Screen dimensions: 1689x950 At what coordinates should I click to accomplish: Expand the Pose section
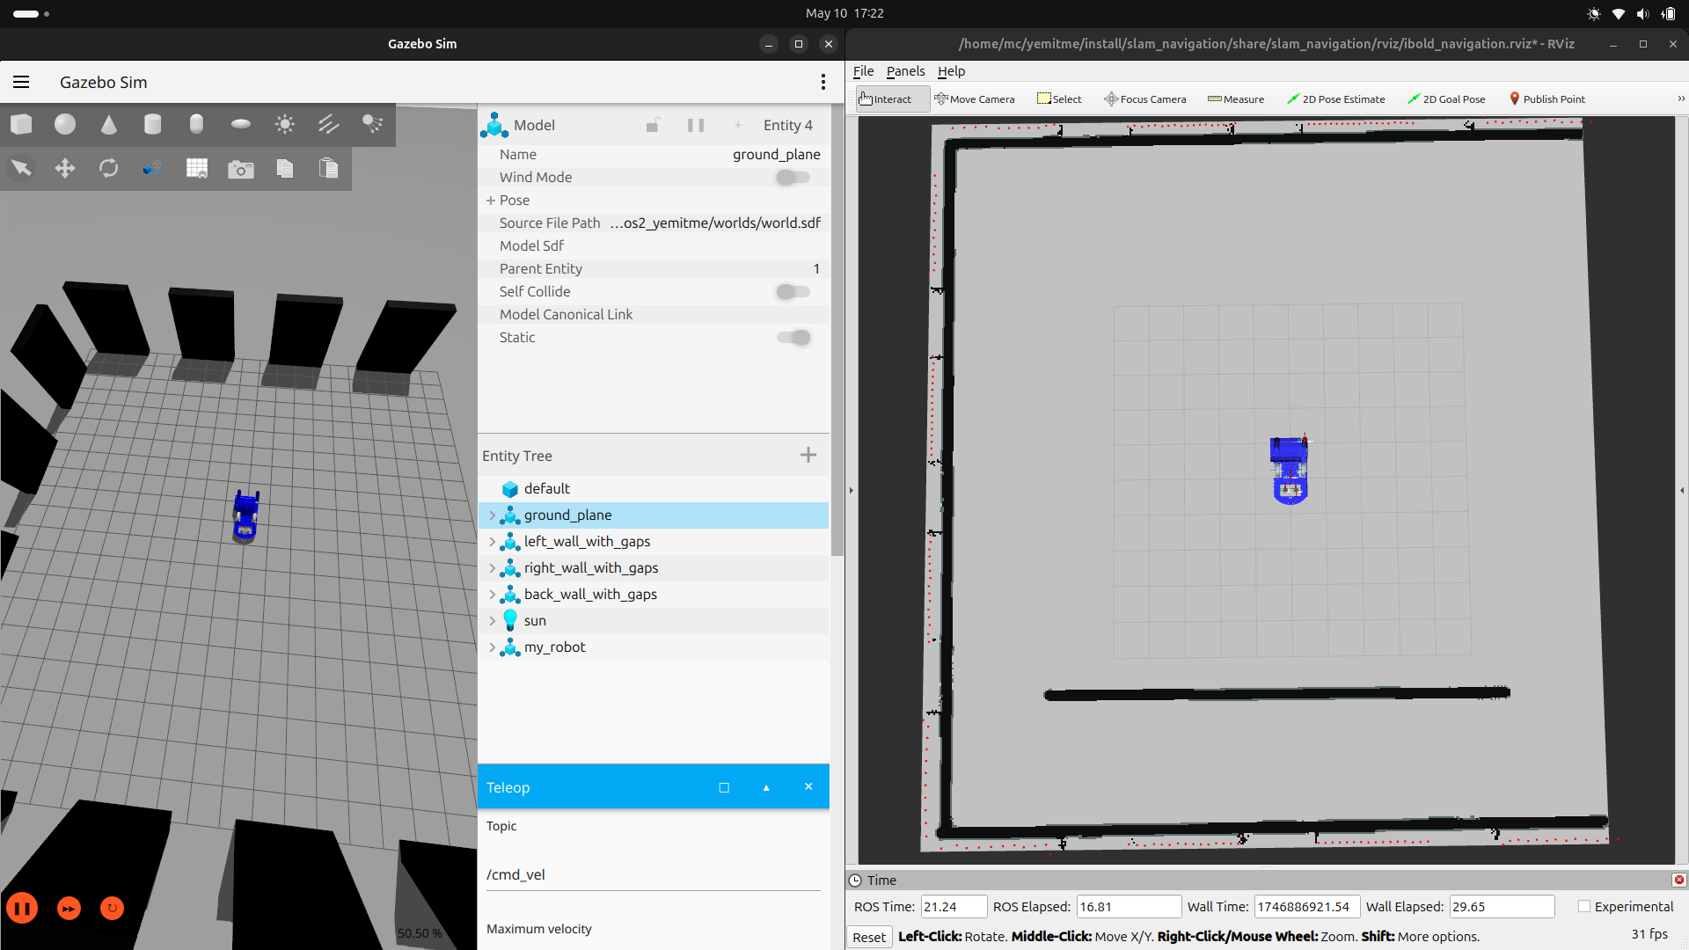[x=491, y=201]
